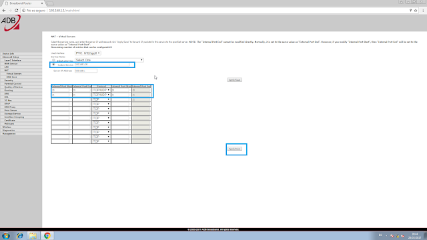Open Diagnostics in the sidebar

(9, 131)
